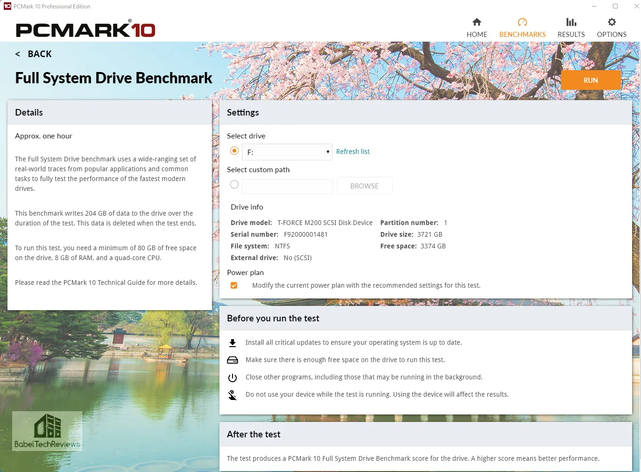Click the drive model T-FORCE M200 text
641x472 pixels.
[325, 223]
